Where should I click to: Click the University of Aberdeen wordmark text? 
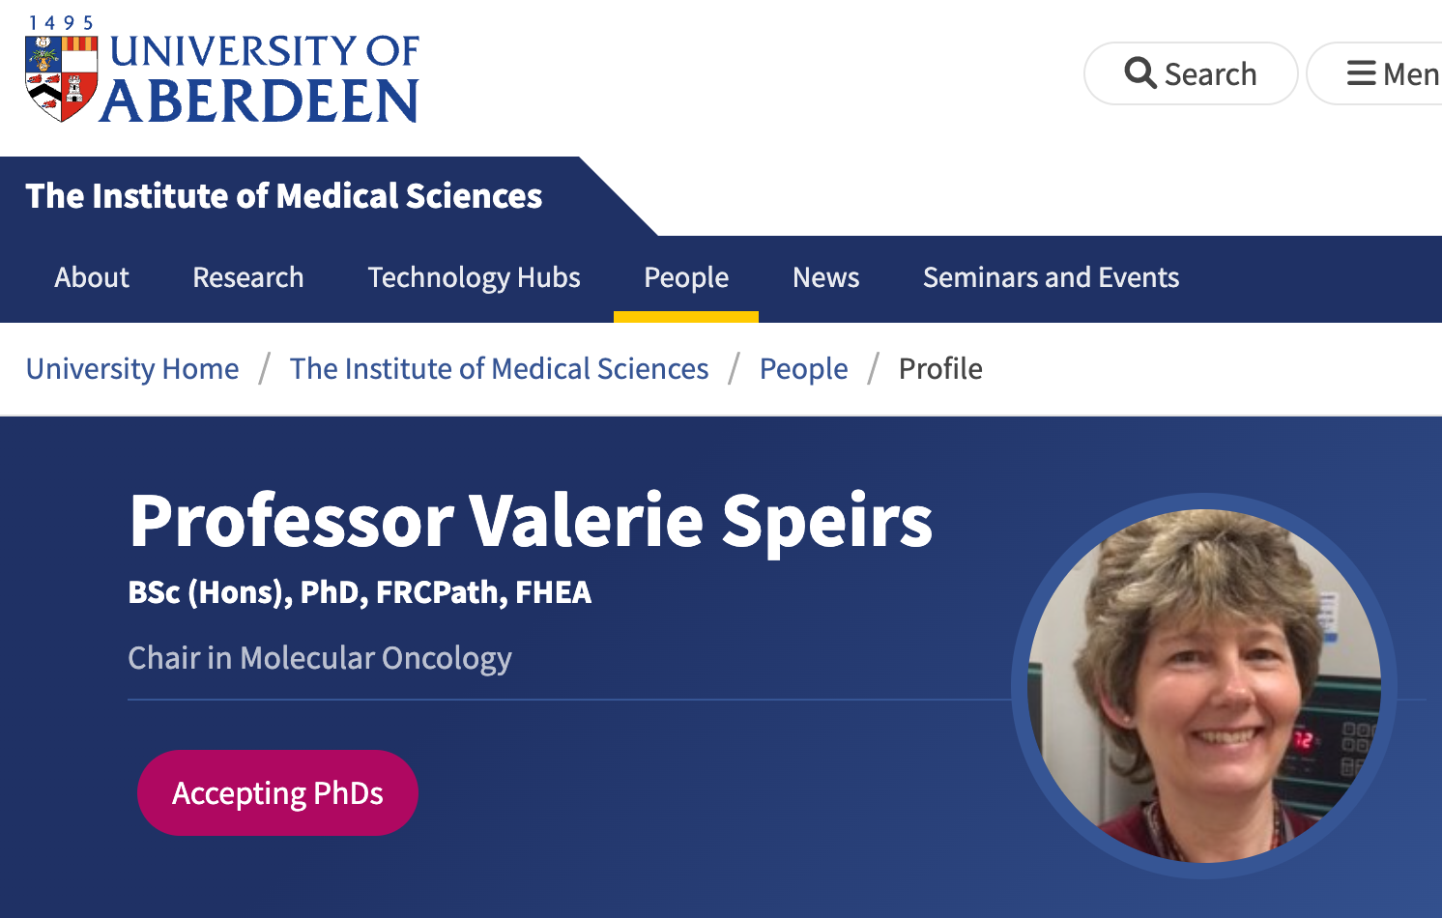point(263,78)
